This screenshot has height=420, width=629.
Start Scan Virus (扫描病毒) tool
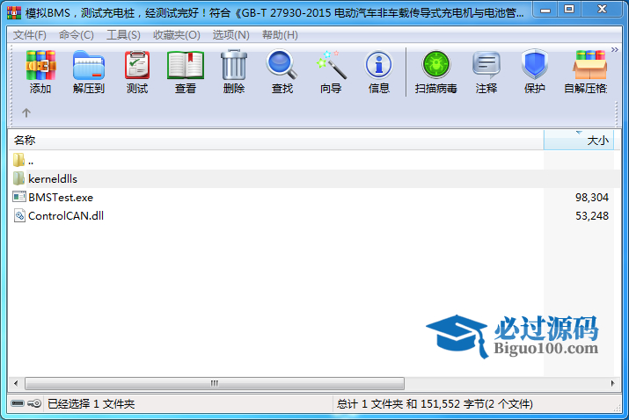(436, 71)
